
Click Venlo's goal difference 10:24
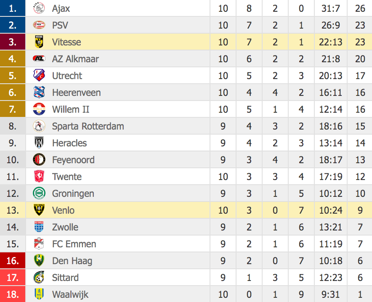point(331,210)
